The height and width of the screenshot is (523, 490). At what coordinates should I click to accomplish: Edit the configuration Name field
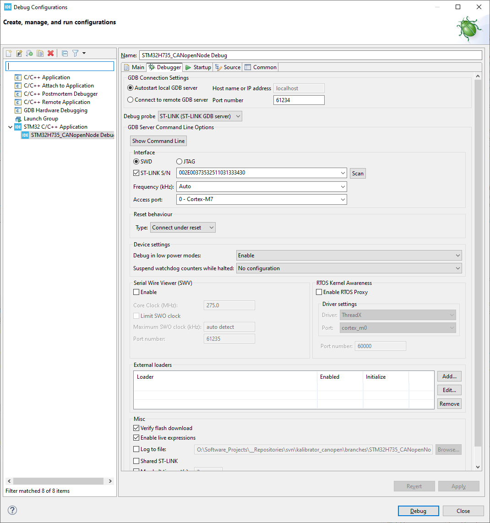coord(275,55)
